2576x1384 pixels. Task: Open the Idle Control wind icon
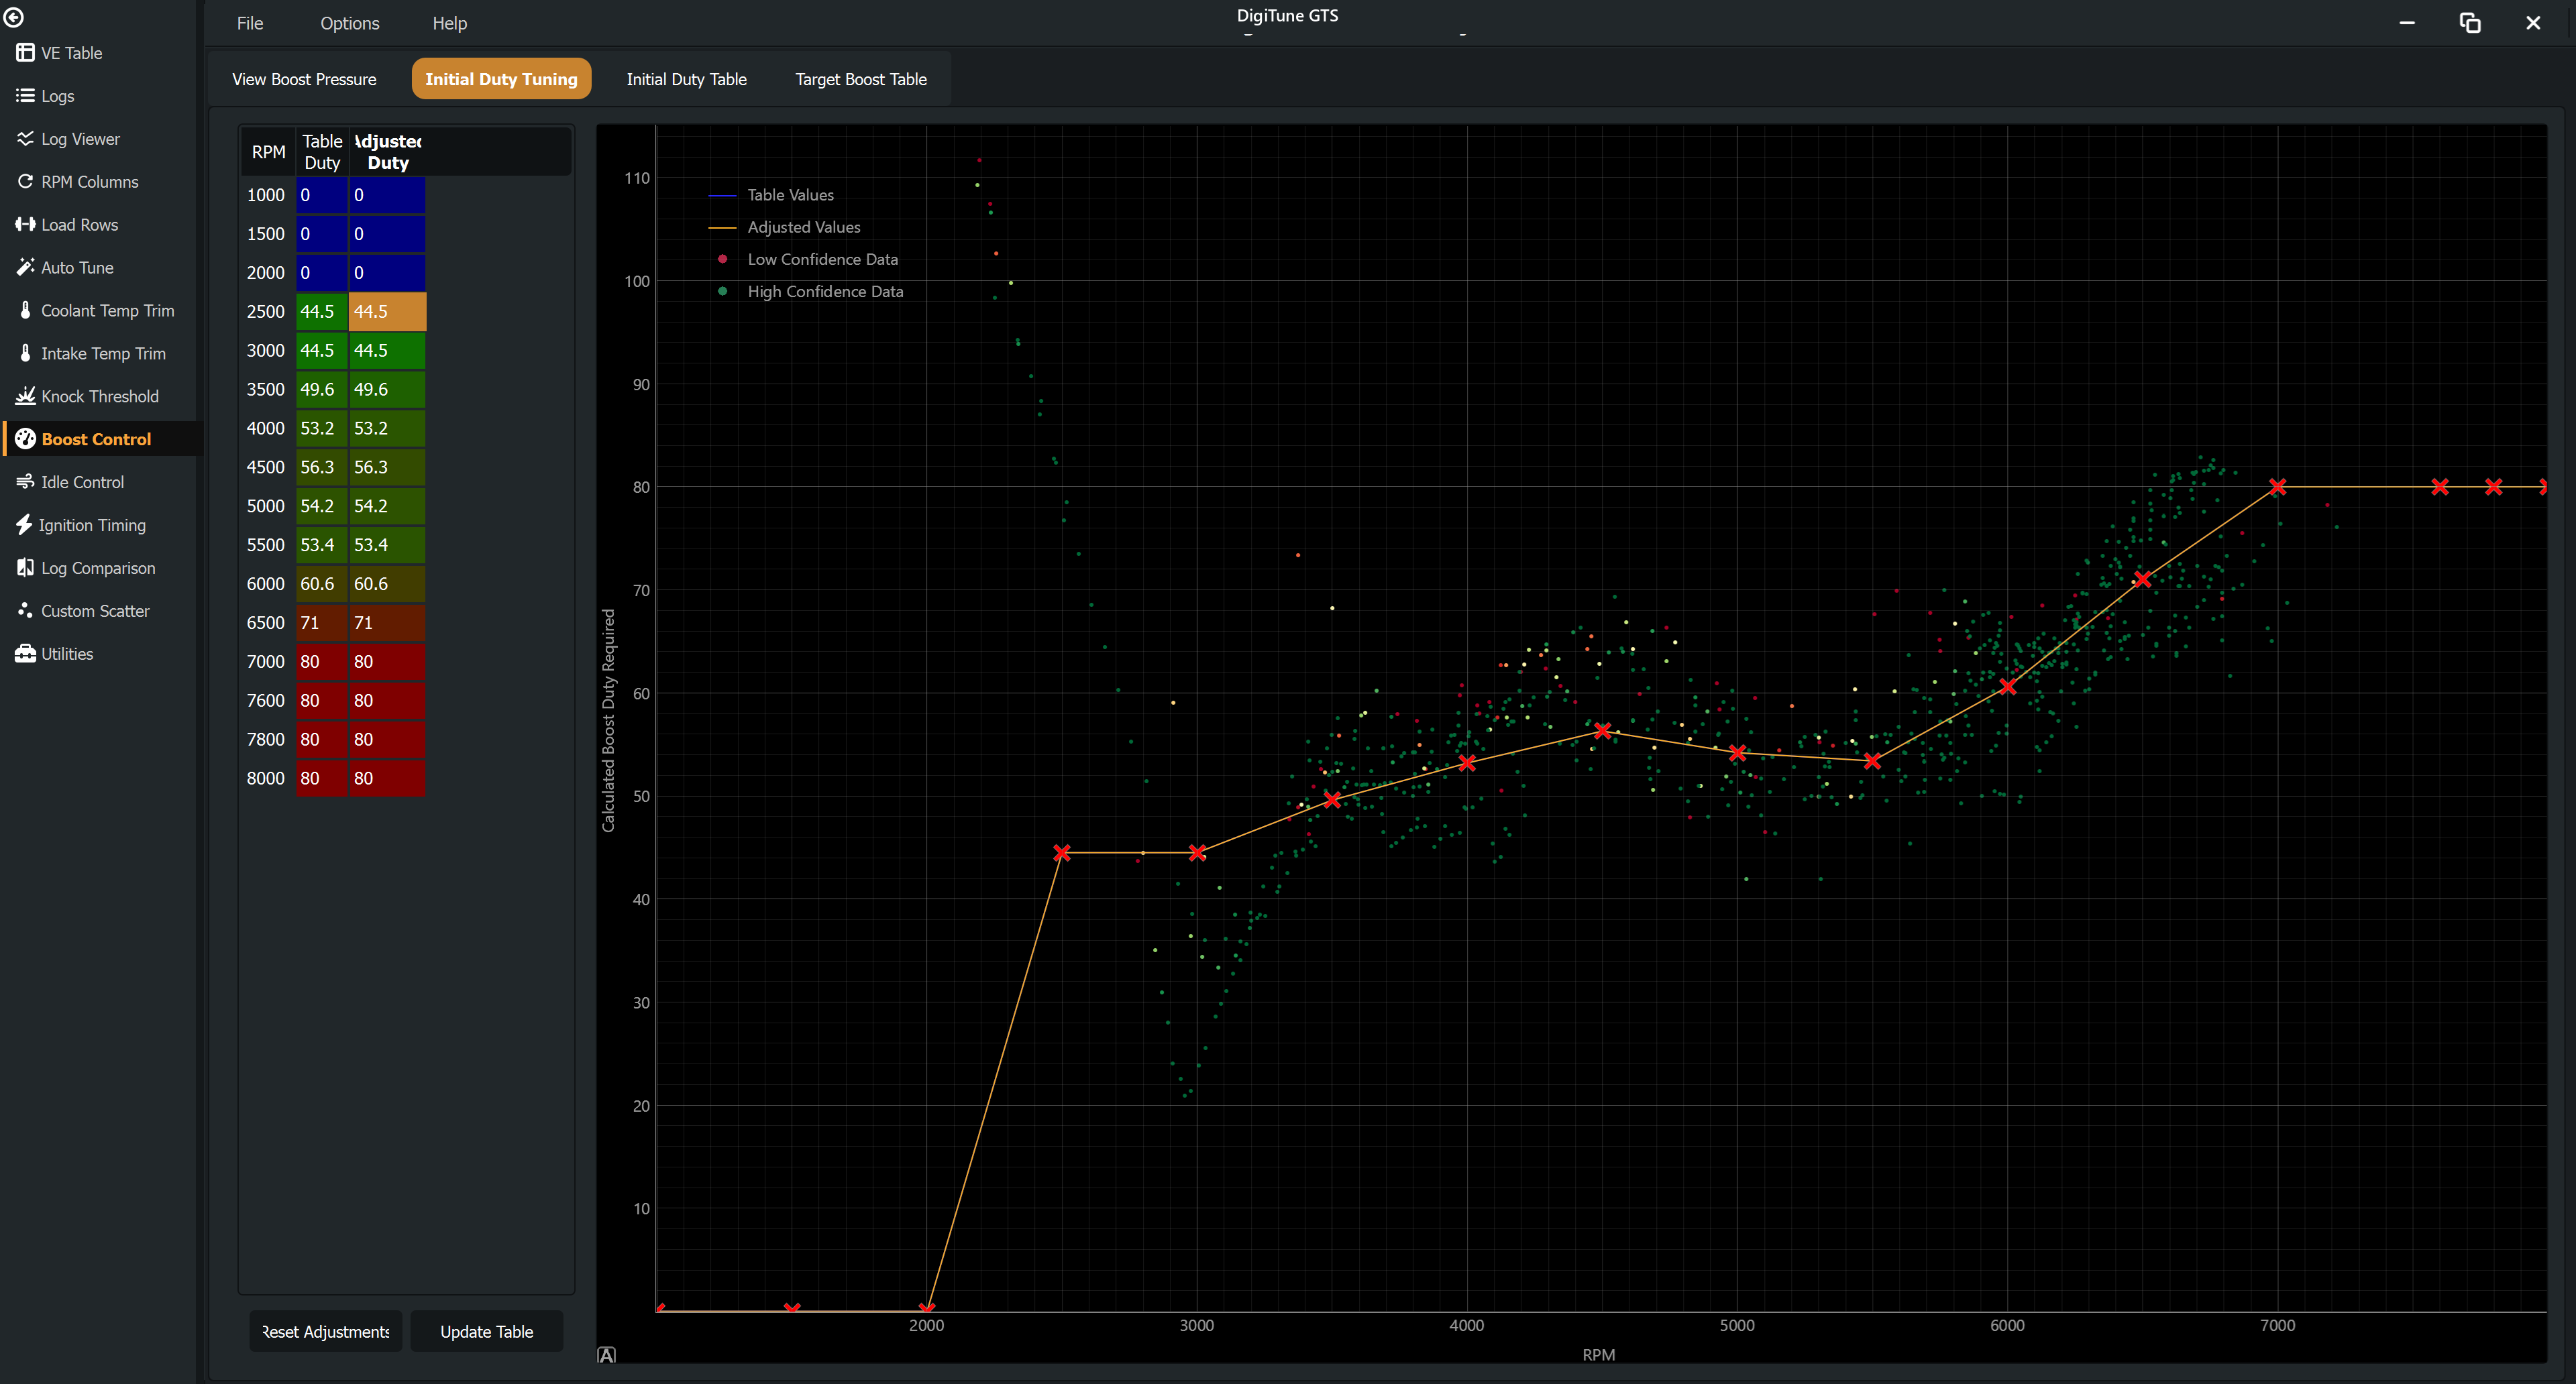[25, 483]
